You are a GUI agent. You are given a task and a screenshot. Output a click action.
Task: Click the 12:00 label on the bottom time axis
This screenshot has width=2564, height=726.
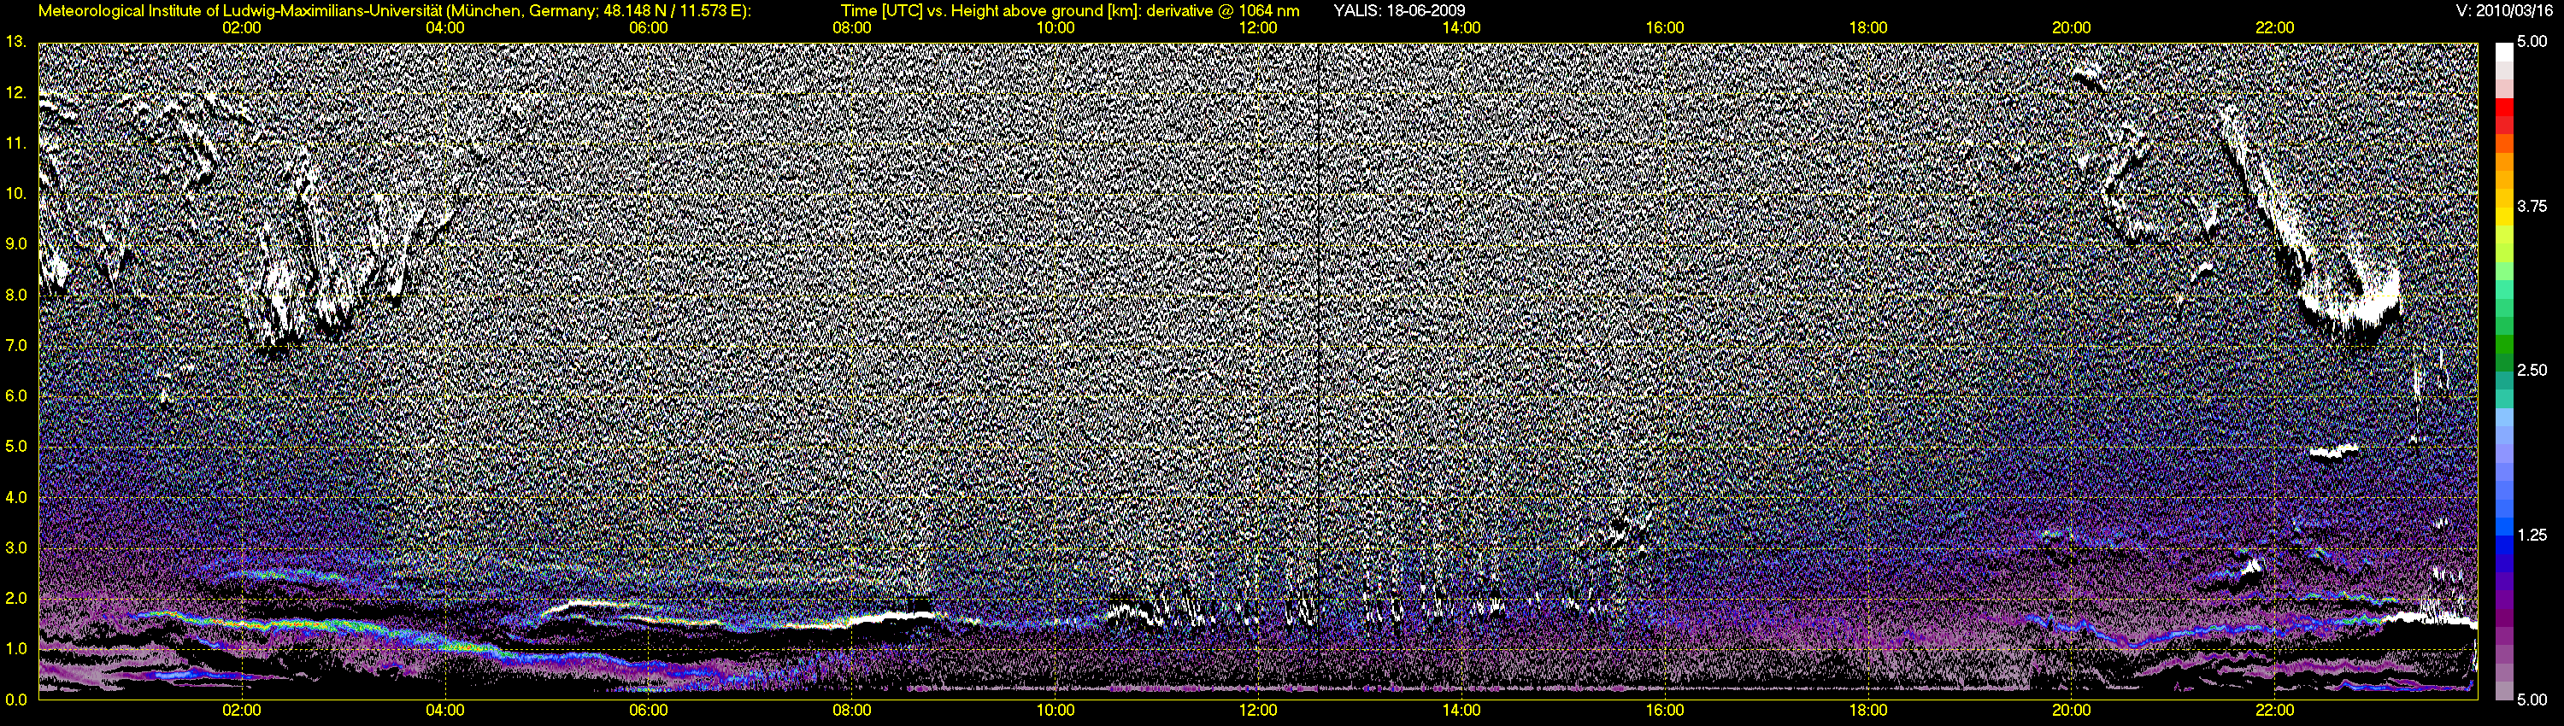click(1258, 710)
